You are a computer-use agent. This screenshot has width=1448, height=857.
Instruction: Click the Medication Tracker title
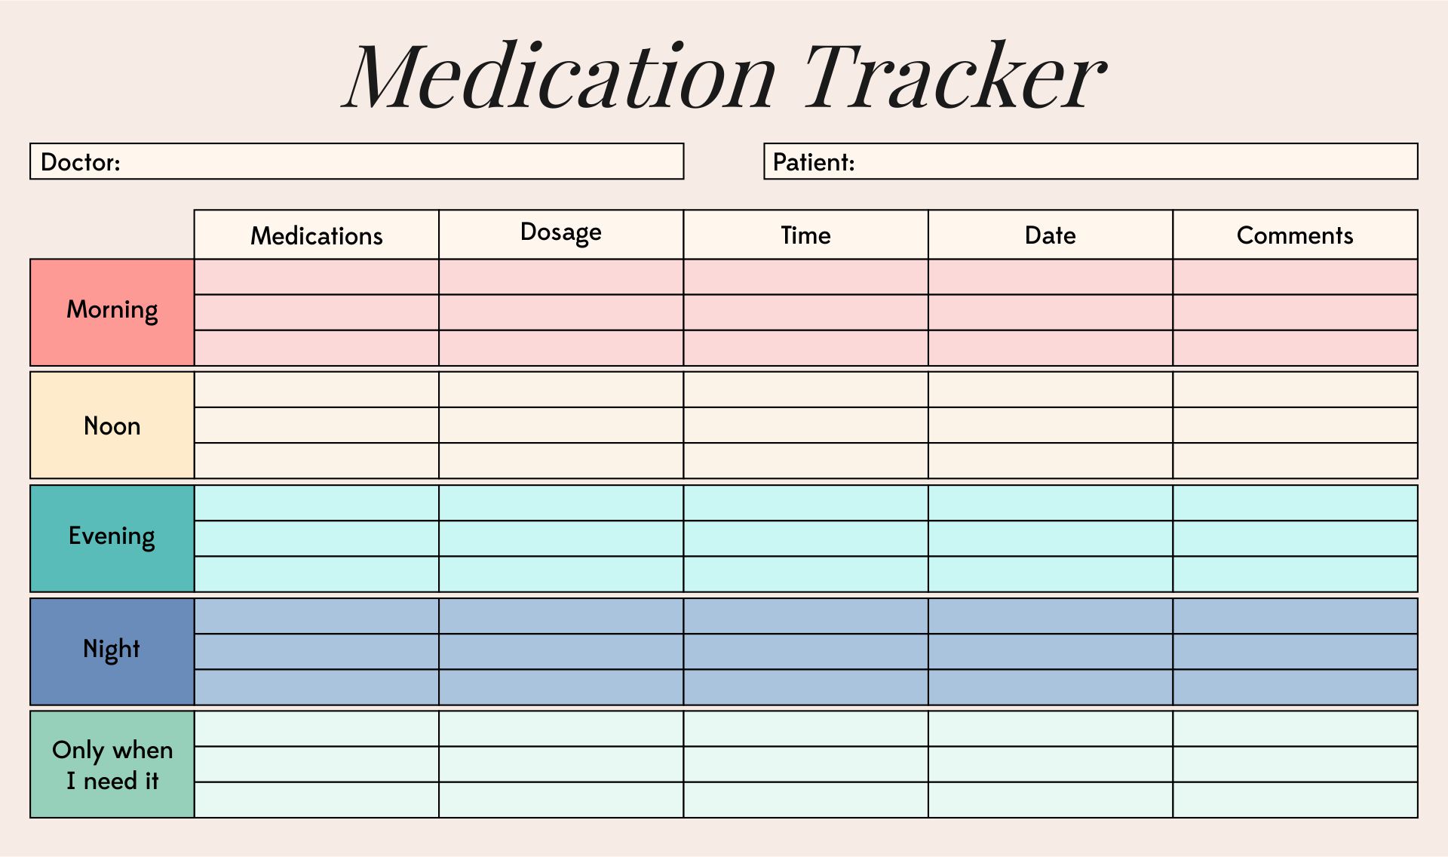(x=724, y=77)
